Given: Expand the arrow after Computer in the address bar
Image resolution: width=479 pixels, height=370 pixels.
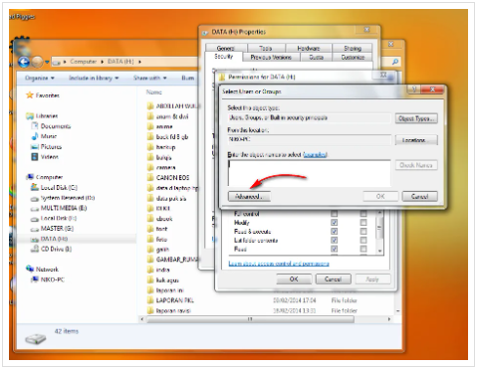Looking at the screenshot, I should tap(102, 62).
